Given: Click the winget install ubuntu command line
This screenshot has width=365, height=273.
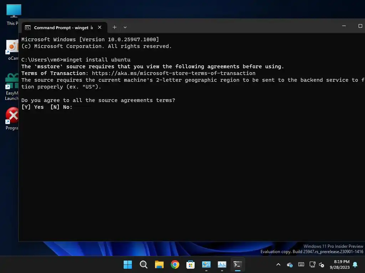Looking at the screenshot, I should (x=76, y=60).
